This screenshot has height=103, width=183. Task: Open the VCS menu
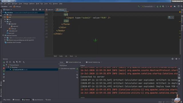coord(50,4)
